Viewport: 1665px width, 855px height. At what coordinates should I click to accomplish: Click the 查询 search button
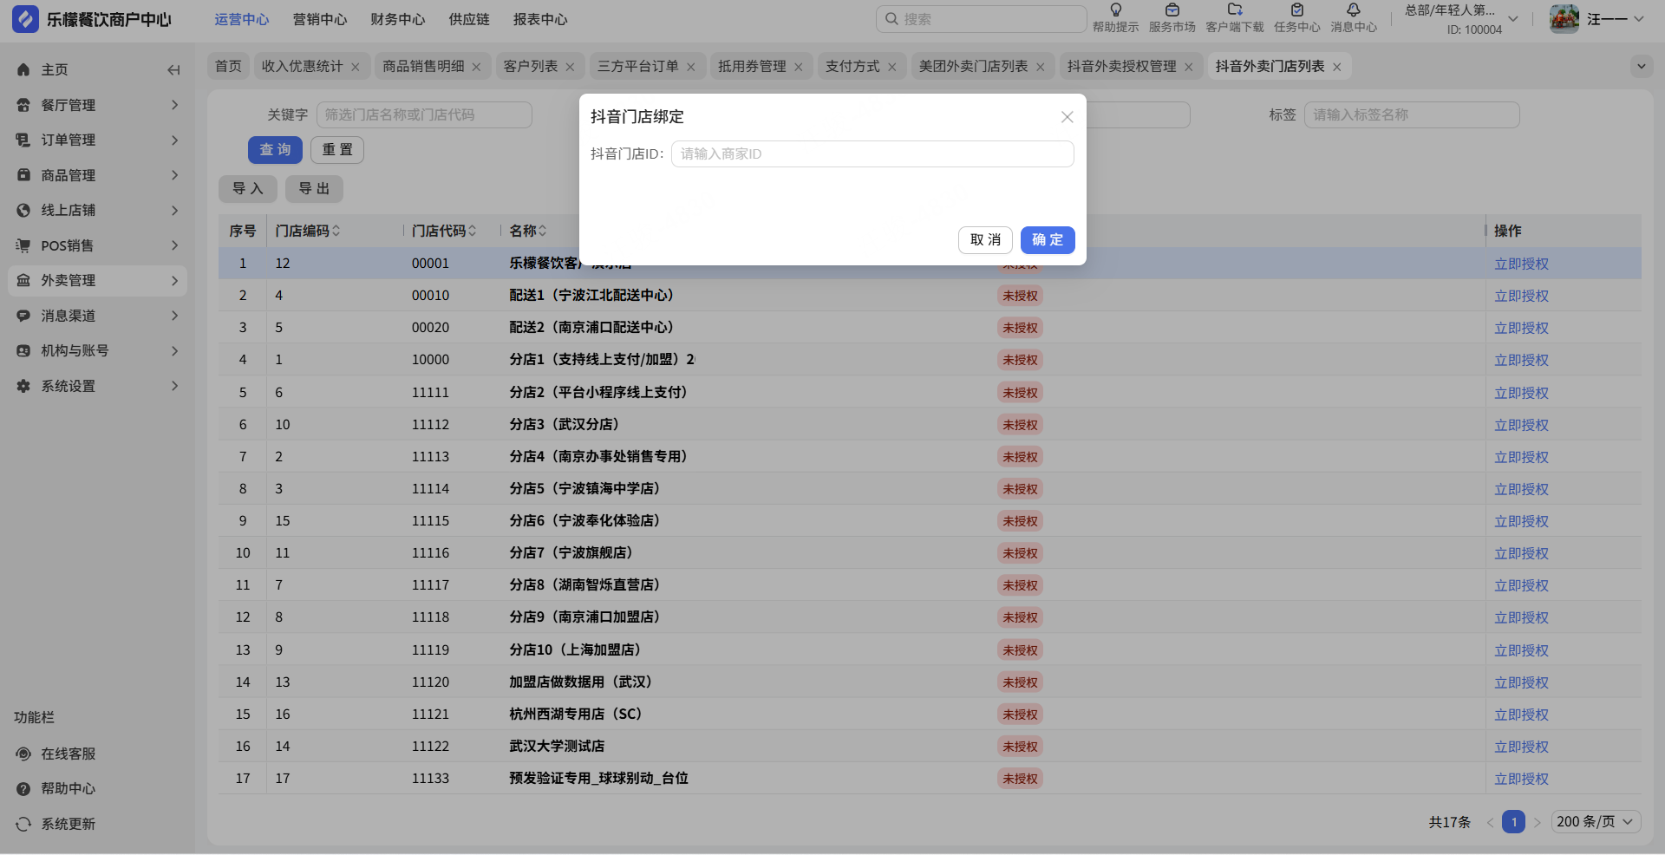[275, 150]
